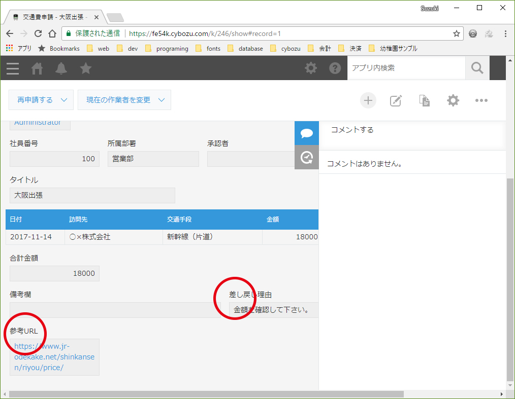Click the horizontal scrollbar at bottom
515x399 pixels.
point(206,394)
